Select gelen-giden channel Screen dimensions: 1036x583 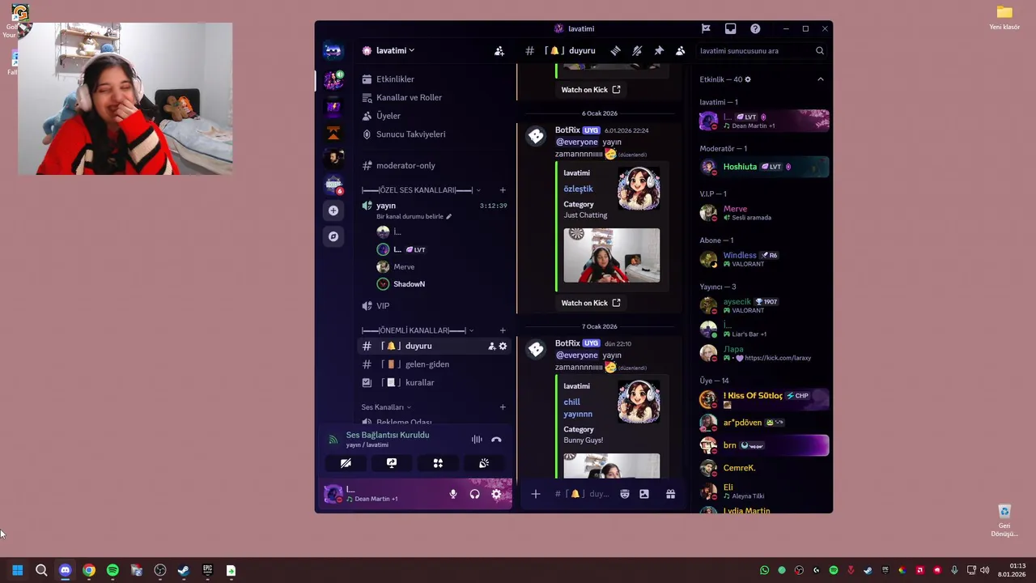pyautogui.click(x=435, y=364)
